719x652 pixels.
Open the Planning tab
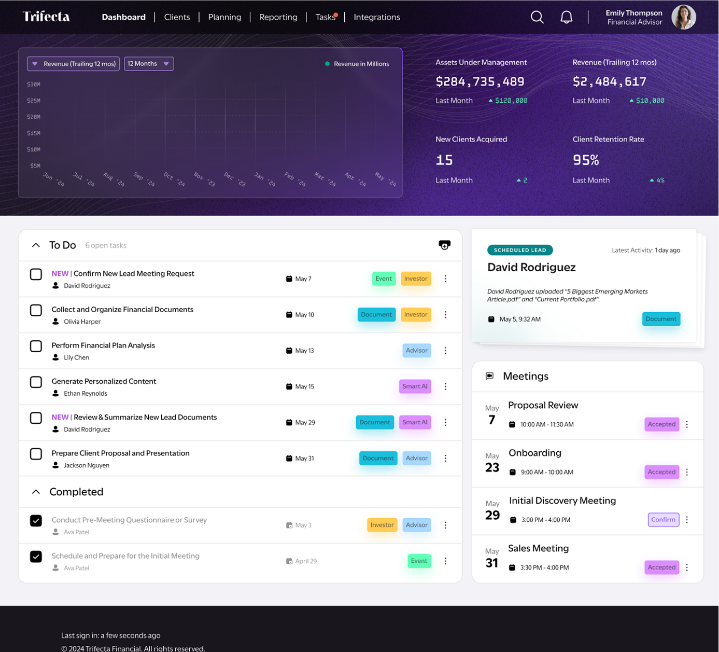click(224, 17)
